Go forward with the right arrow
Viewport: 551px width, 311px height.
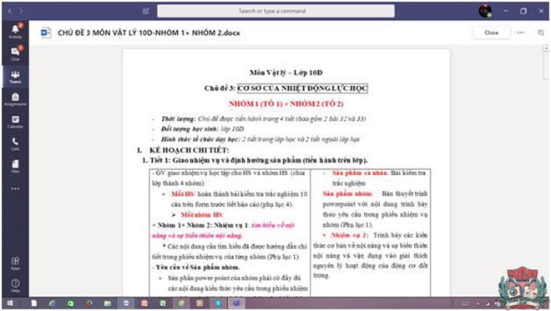point(21,11)
